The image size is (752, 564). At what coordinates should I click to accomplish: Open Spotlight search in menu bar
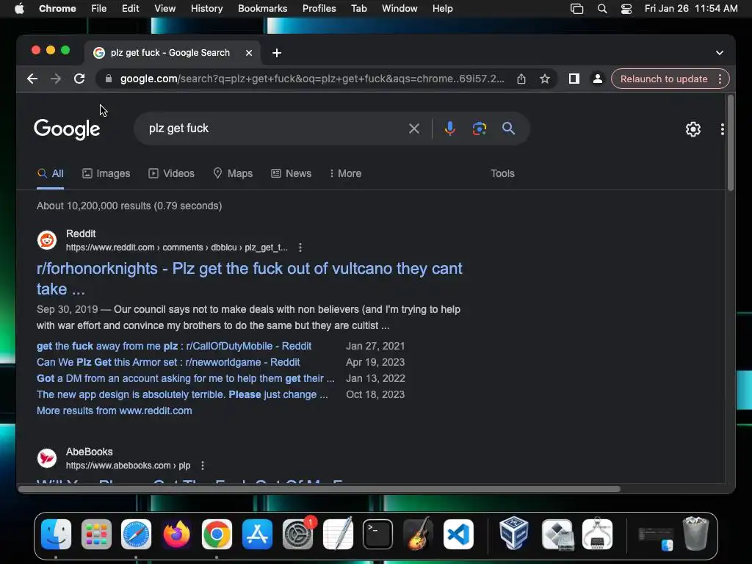602,9
